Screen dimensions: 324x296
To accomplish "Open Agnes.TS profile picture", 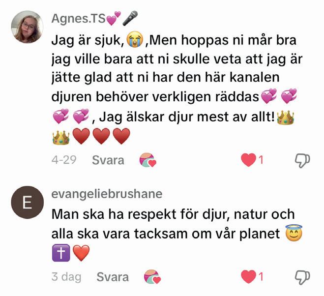I will 27,27.
